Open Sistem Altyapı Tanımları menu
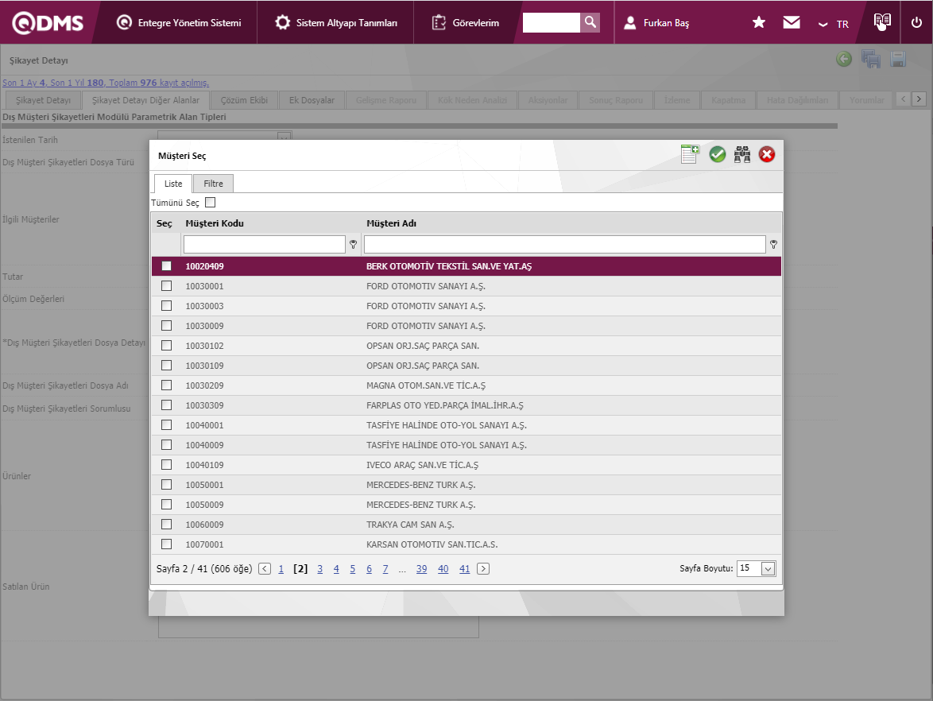This screenshot has height=701, width=933. click(336, 23)
